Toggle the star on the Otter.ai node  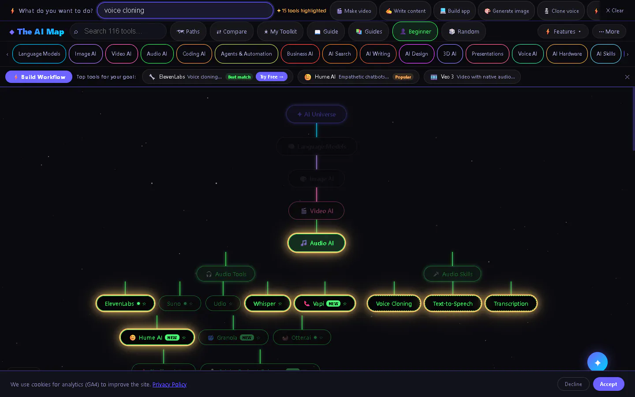pos(321,338)
